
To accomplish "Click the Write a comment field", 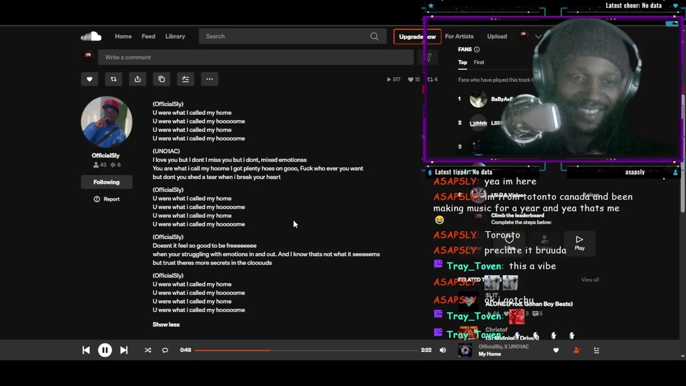I will pyautogui.click(x=256, y=57).
